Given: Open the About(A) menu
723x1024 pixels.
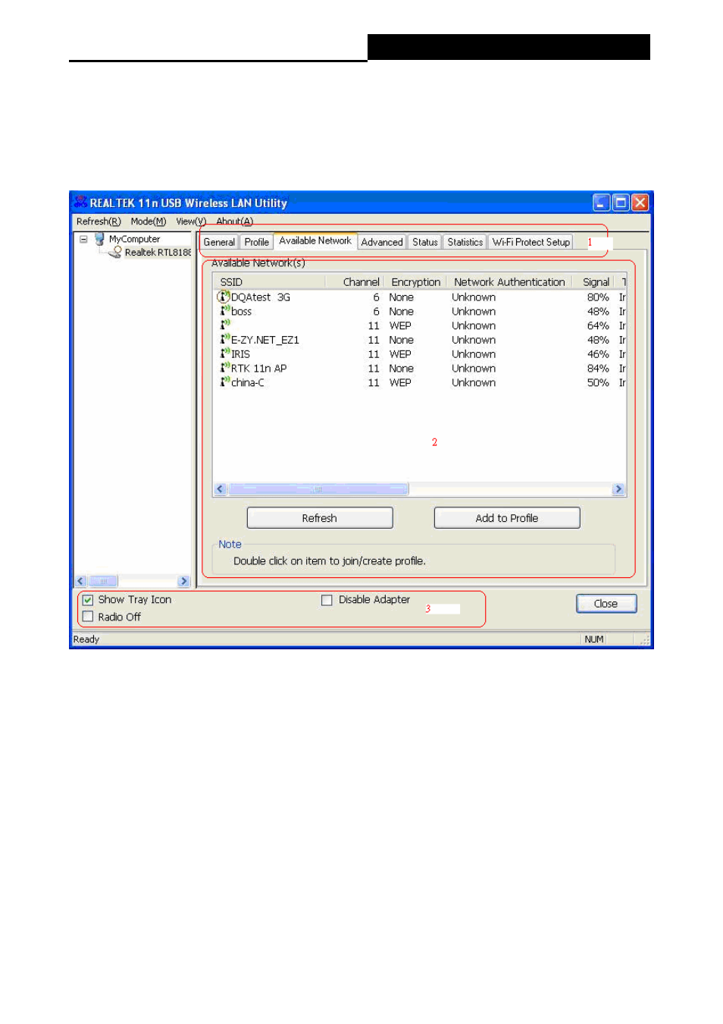Looking at the screenshot, I should pos(235,221).
